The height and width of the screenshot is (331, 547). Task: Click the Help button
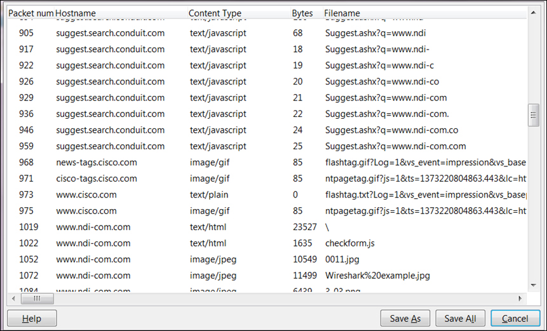(32, 318)
